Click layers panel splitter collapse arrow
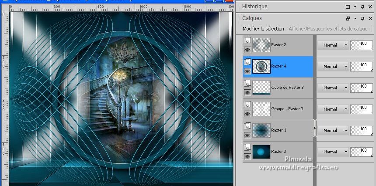This screenshot has width=376, height=186. click(315, 128)
